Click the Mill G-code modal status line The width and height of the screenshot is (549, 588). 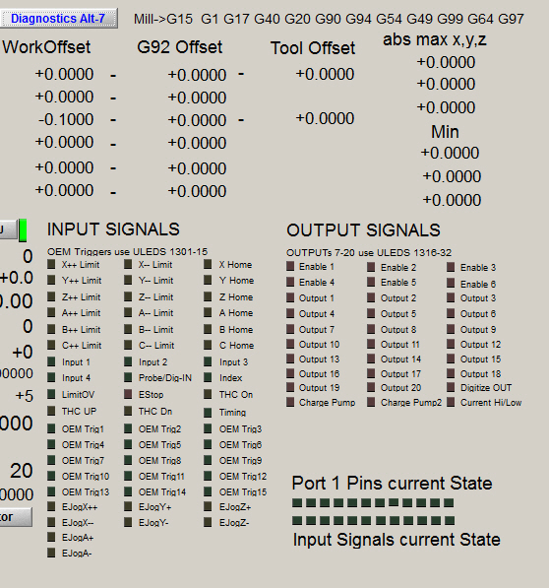[x=329, y=19]
